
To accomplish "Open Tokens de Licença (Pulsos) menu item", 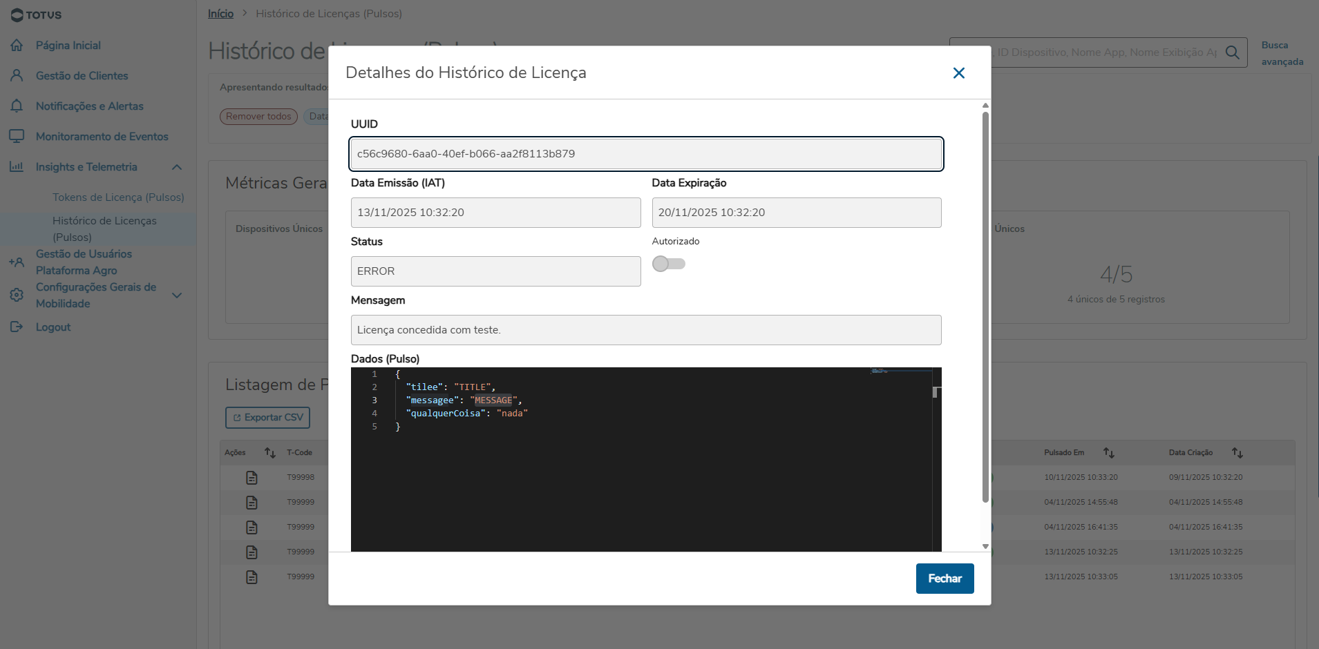I will point(118,197).
